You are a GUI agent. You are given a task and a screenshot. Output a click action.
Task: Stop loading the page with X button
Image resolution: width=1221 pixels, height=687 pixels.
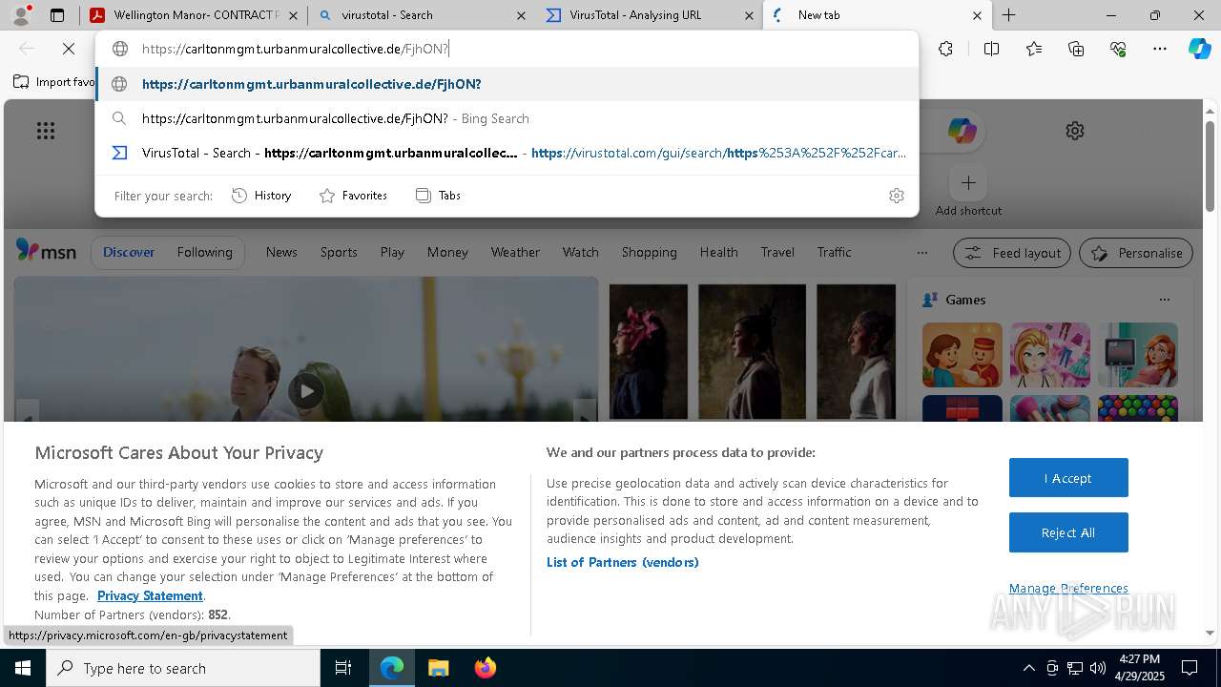(69, 49)
